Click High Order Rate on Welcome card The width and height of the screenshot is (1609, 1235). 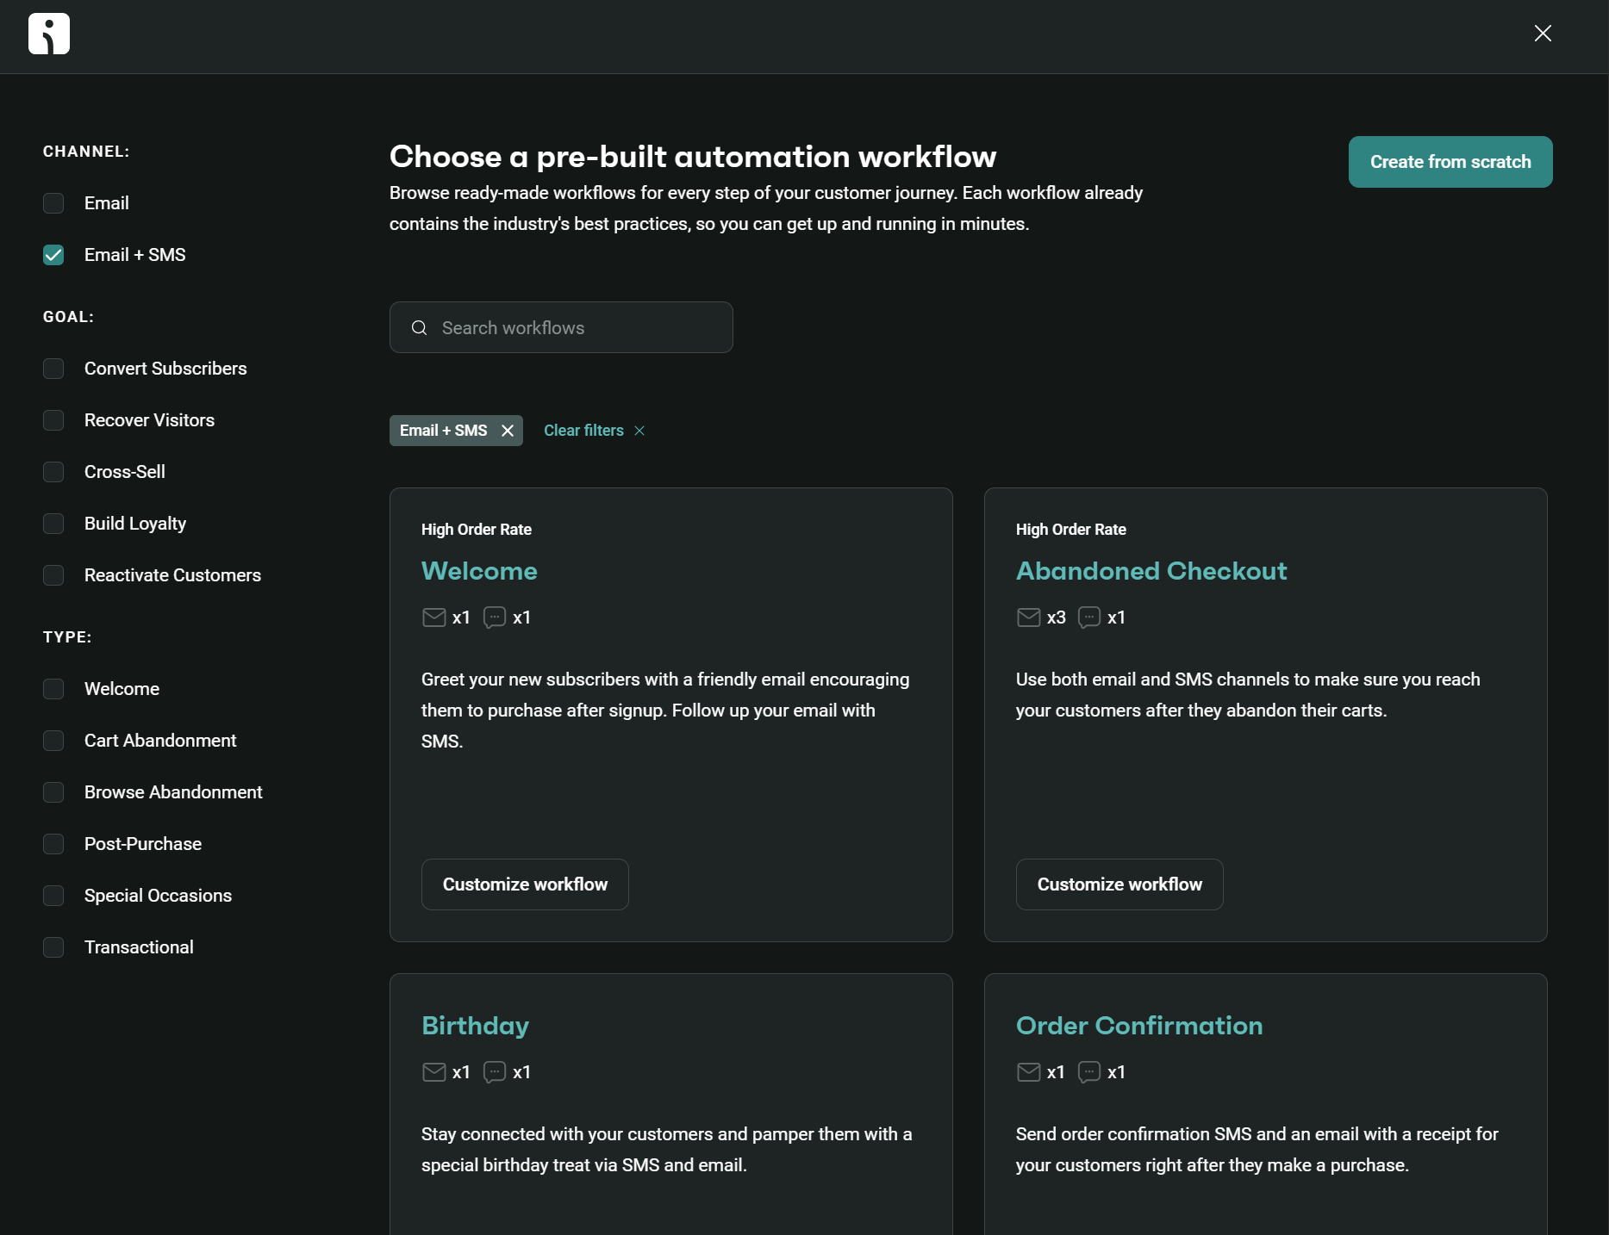point(477,530)
